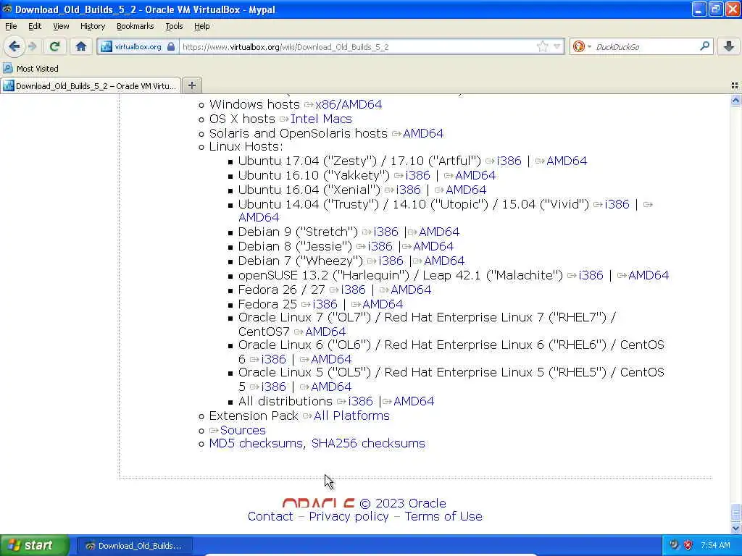Download Debian 7 Wheezy i386 package

[391, 261]
